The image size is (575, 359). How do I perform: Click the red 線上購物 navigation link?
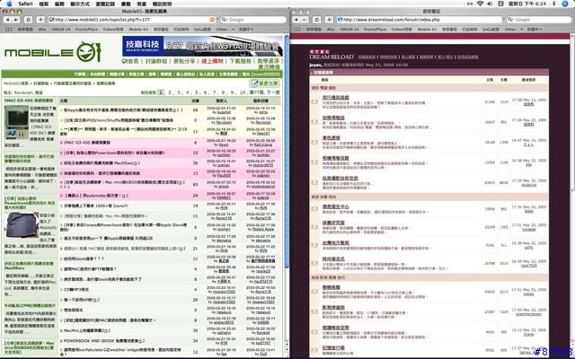212,61
